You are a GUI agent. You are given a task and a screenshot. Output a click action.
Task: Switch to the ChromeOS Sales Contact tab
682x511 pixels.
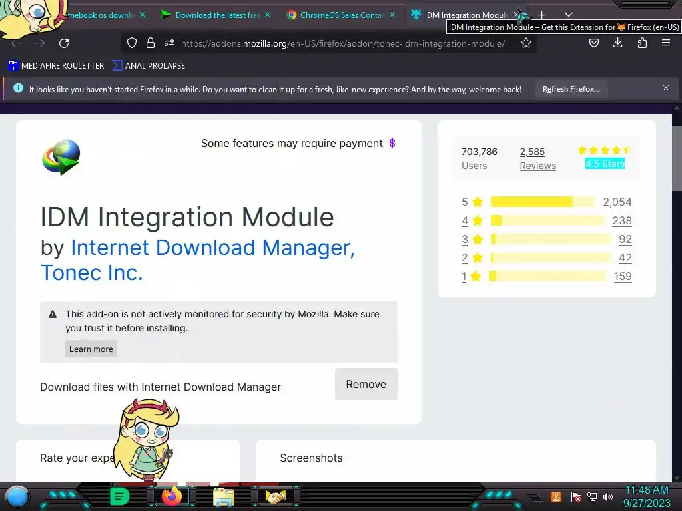341,15
